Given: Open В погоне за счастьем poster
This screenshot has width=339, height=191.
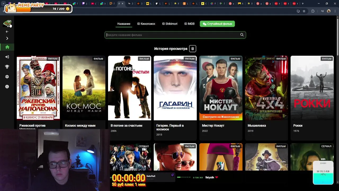Looking at the screenshot, I should pos(130,88).
